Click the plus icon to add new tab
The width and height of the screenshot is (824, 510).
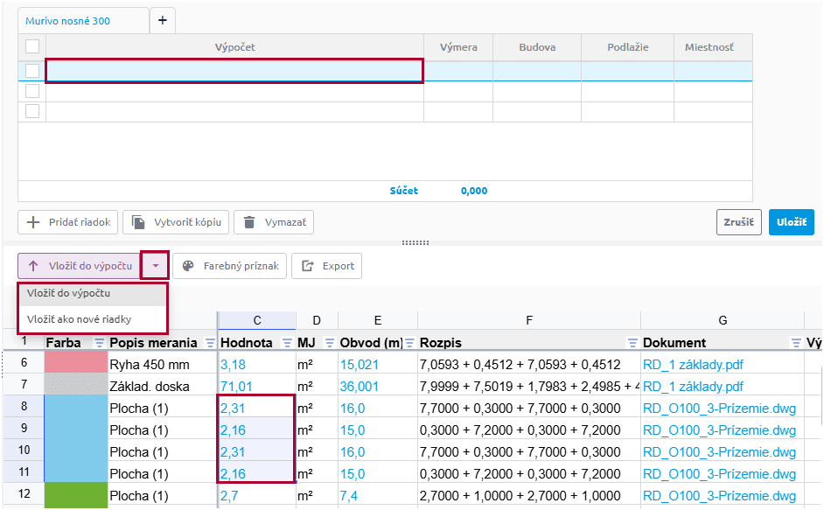(162, 20)
